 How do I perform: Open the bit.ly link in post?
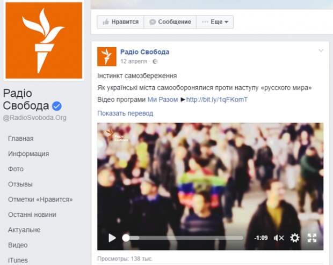coord(217,100)
